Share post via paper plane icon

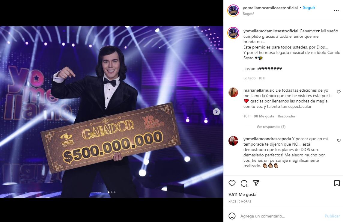(256, 183)
